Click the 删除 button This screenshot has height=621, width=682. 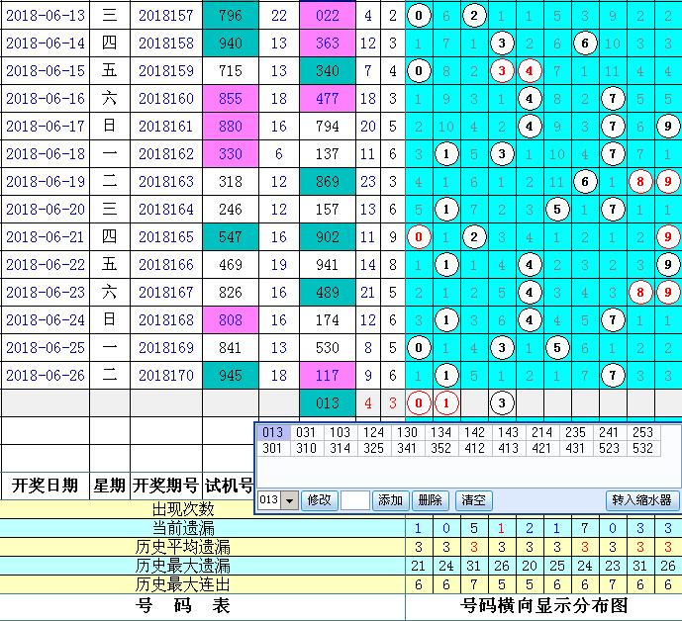431,500
